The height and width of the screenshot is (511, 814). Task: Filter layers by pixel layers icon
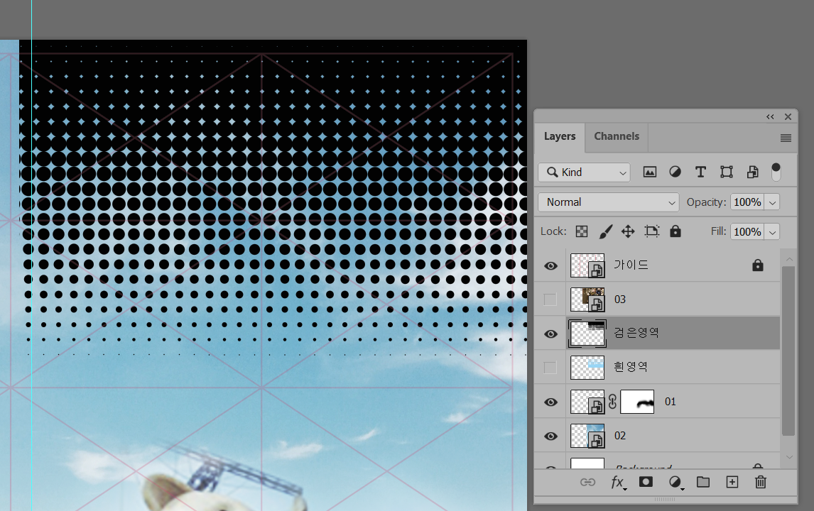(x=649, y=172)
